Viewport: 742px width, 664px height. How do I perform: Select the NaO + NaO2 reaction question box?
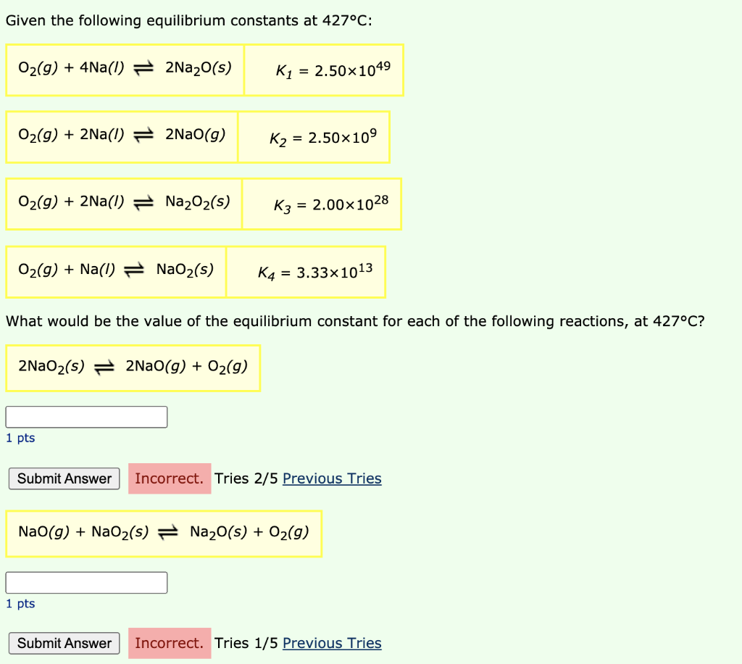(x=164, y=534)
